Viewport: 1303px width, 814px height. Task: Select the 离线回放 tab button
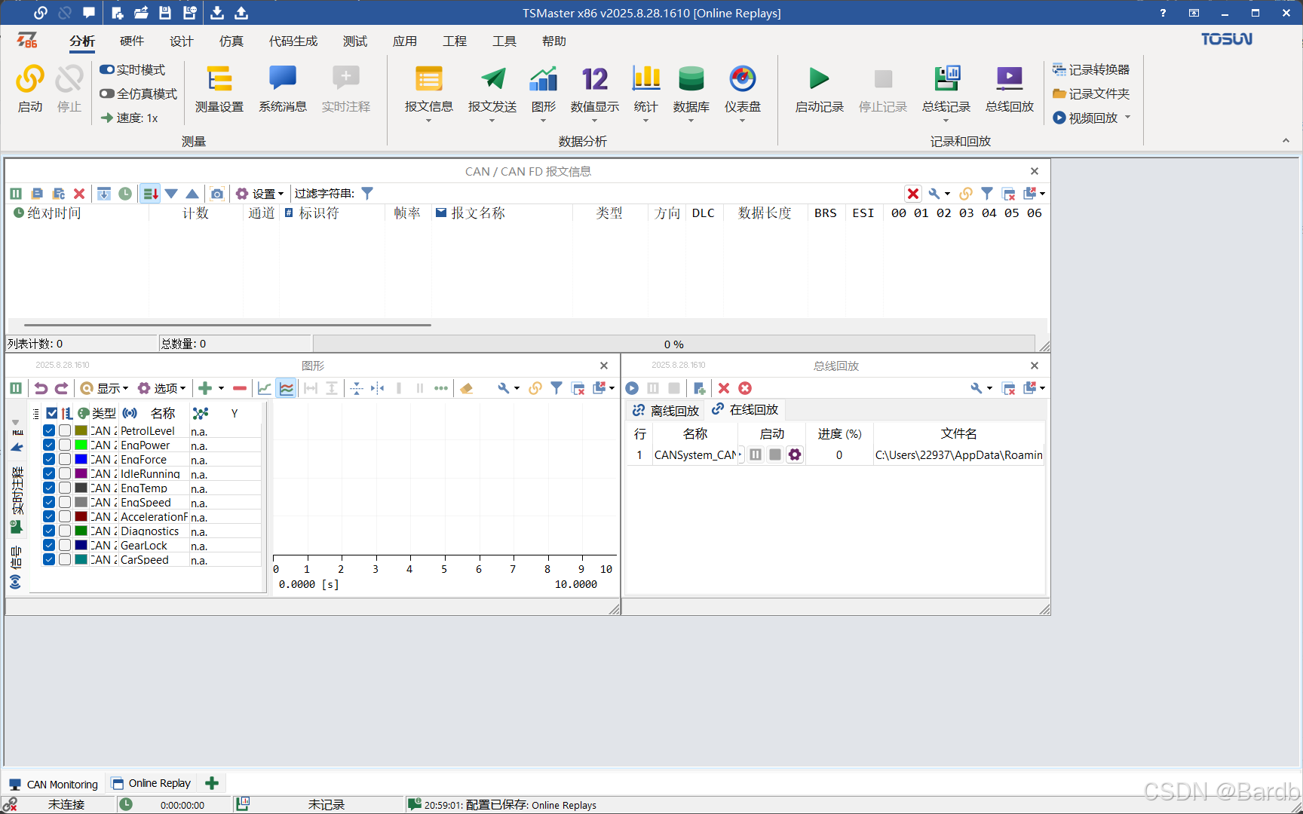[666, 410]
